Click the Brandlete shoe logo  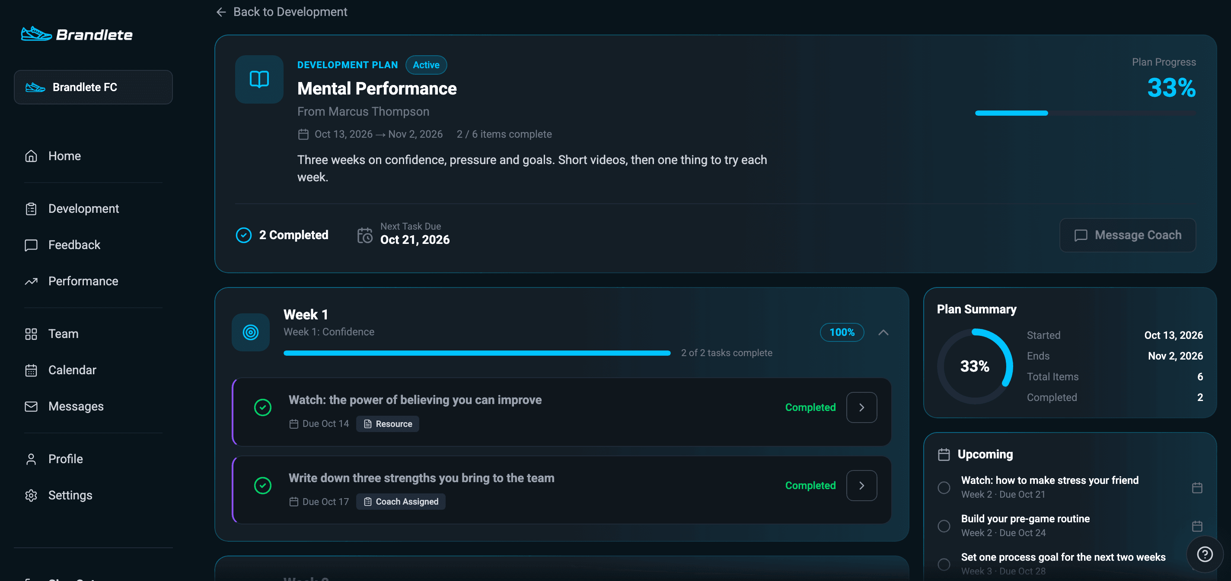tap(36, 34)
